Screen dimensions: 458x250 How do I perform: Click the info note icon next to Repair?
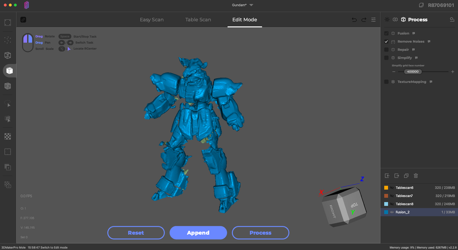pos(413,50)
